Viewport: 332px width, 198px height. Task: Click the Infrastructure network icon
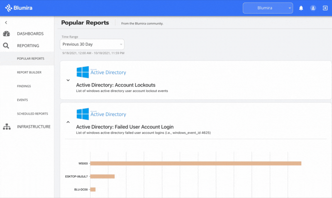[7, 127]
